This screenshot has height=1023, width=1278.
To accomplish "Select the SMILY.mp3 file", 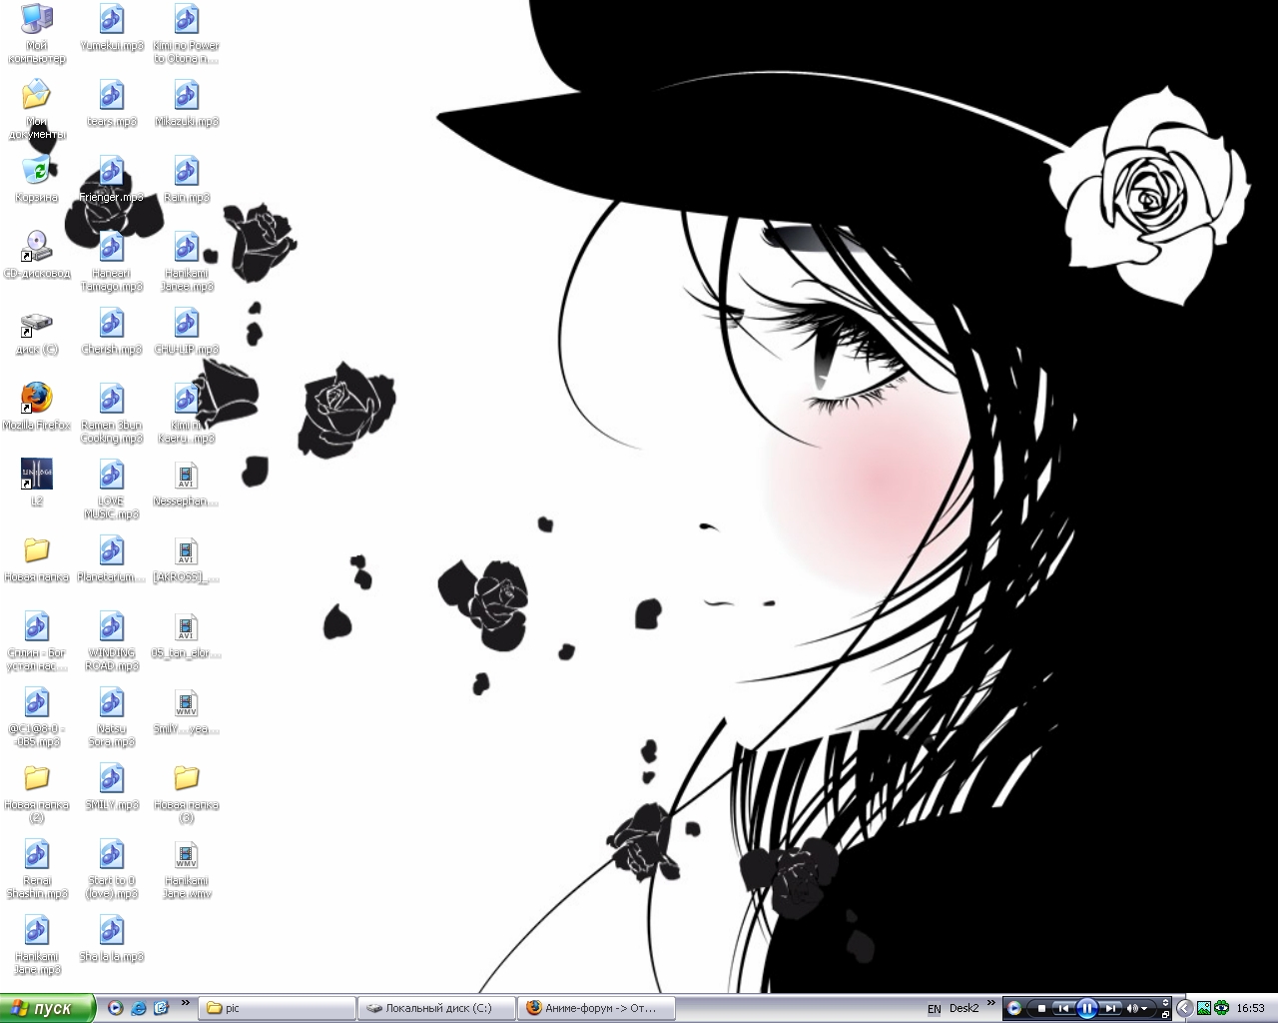I will click(x=112, y=786).
